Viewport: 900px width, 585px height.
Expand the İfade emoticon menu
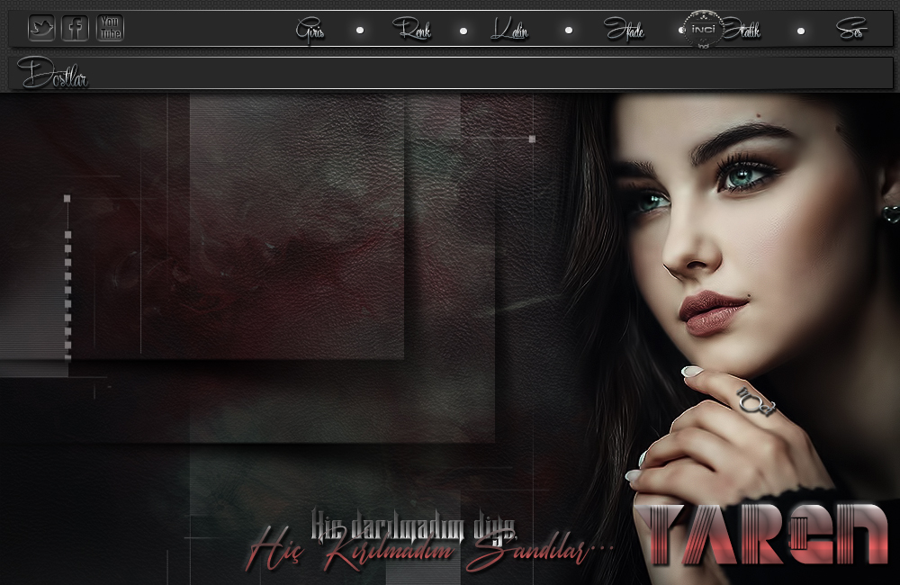point(625,31)
